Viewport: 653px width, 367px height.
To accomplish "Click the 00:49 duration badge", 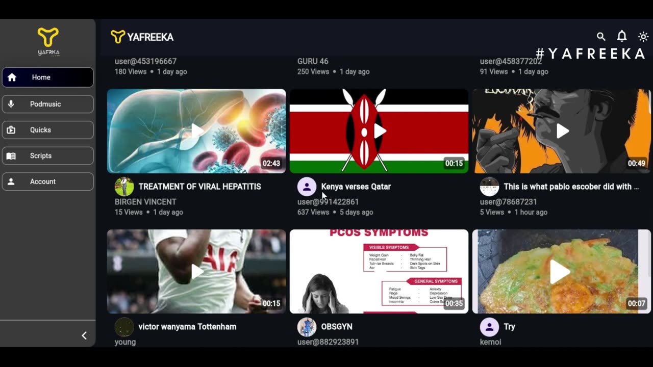I will [636, 163].
